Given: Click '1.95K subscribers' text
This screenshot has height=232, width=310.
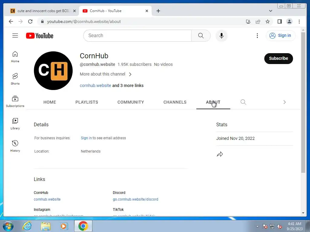Looking at the screenshot, I should (134, 64).
